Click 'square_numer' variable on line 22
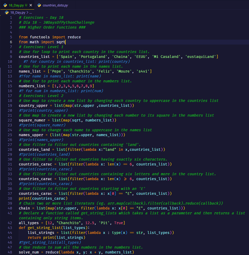This screenshot has height=255, width=249. (32, 120)
